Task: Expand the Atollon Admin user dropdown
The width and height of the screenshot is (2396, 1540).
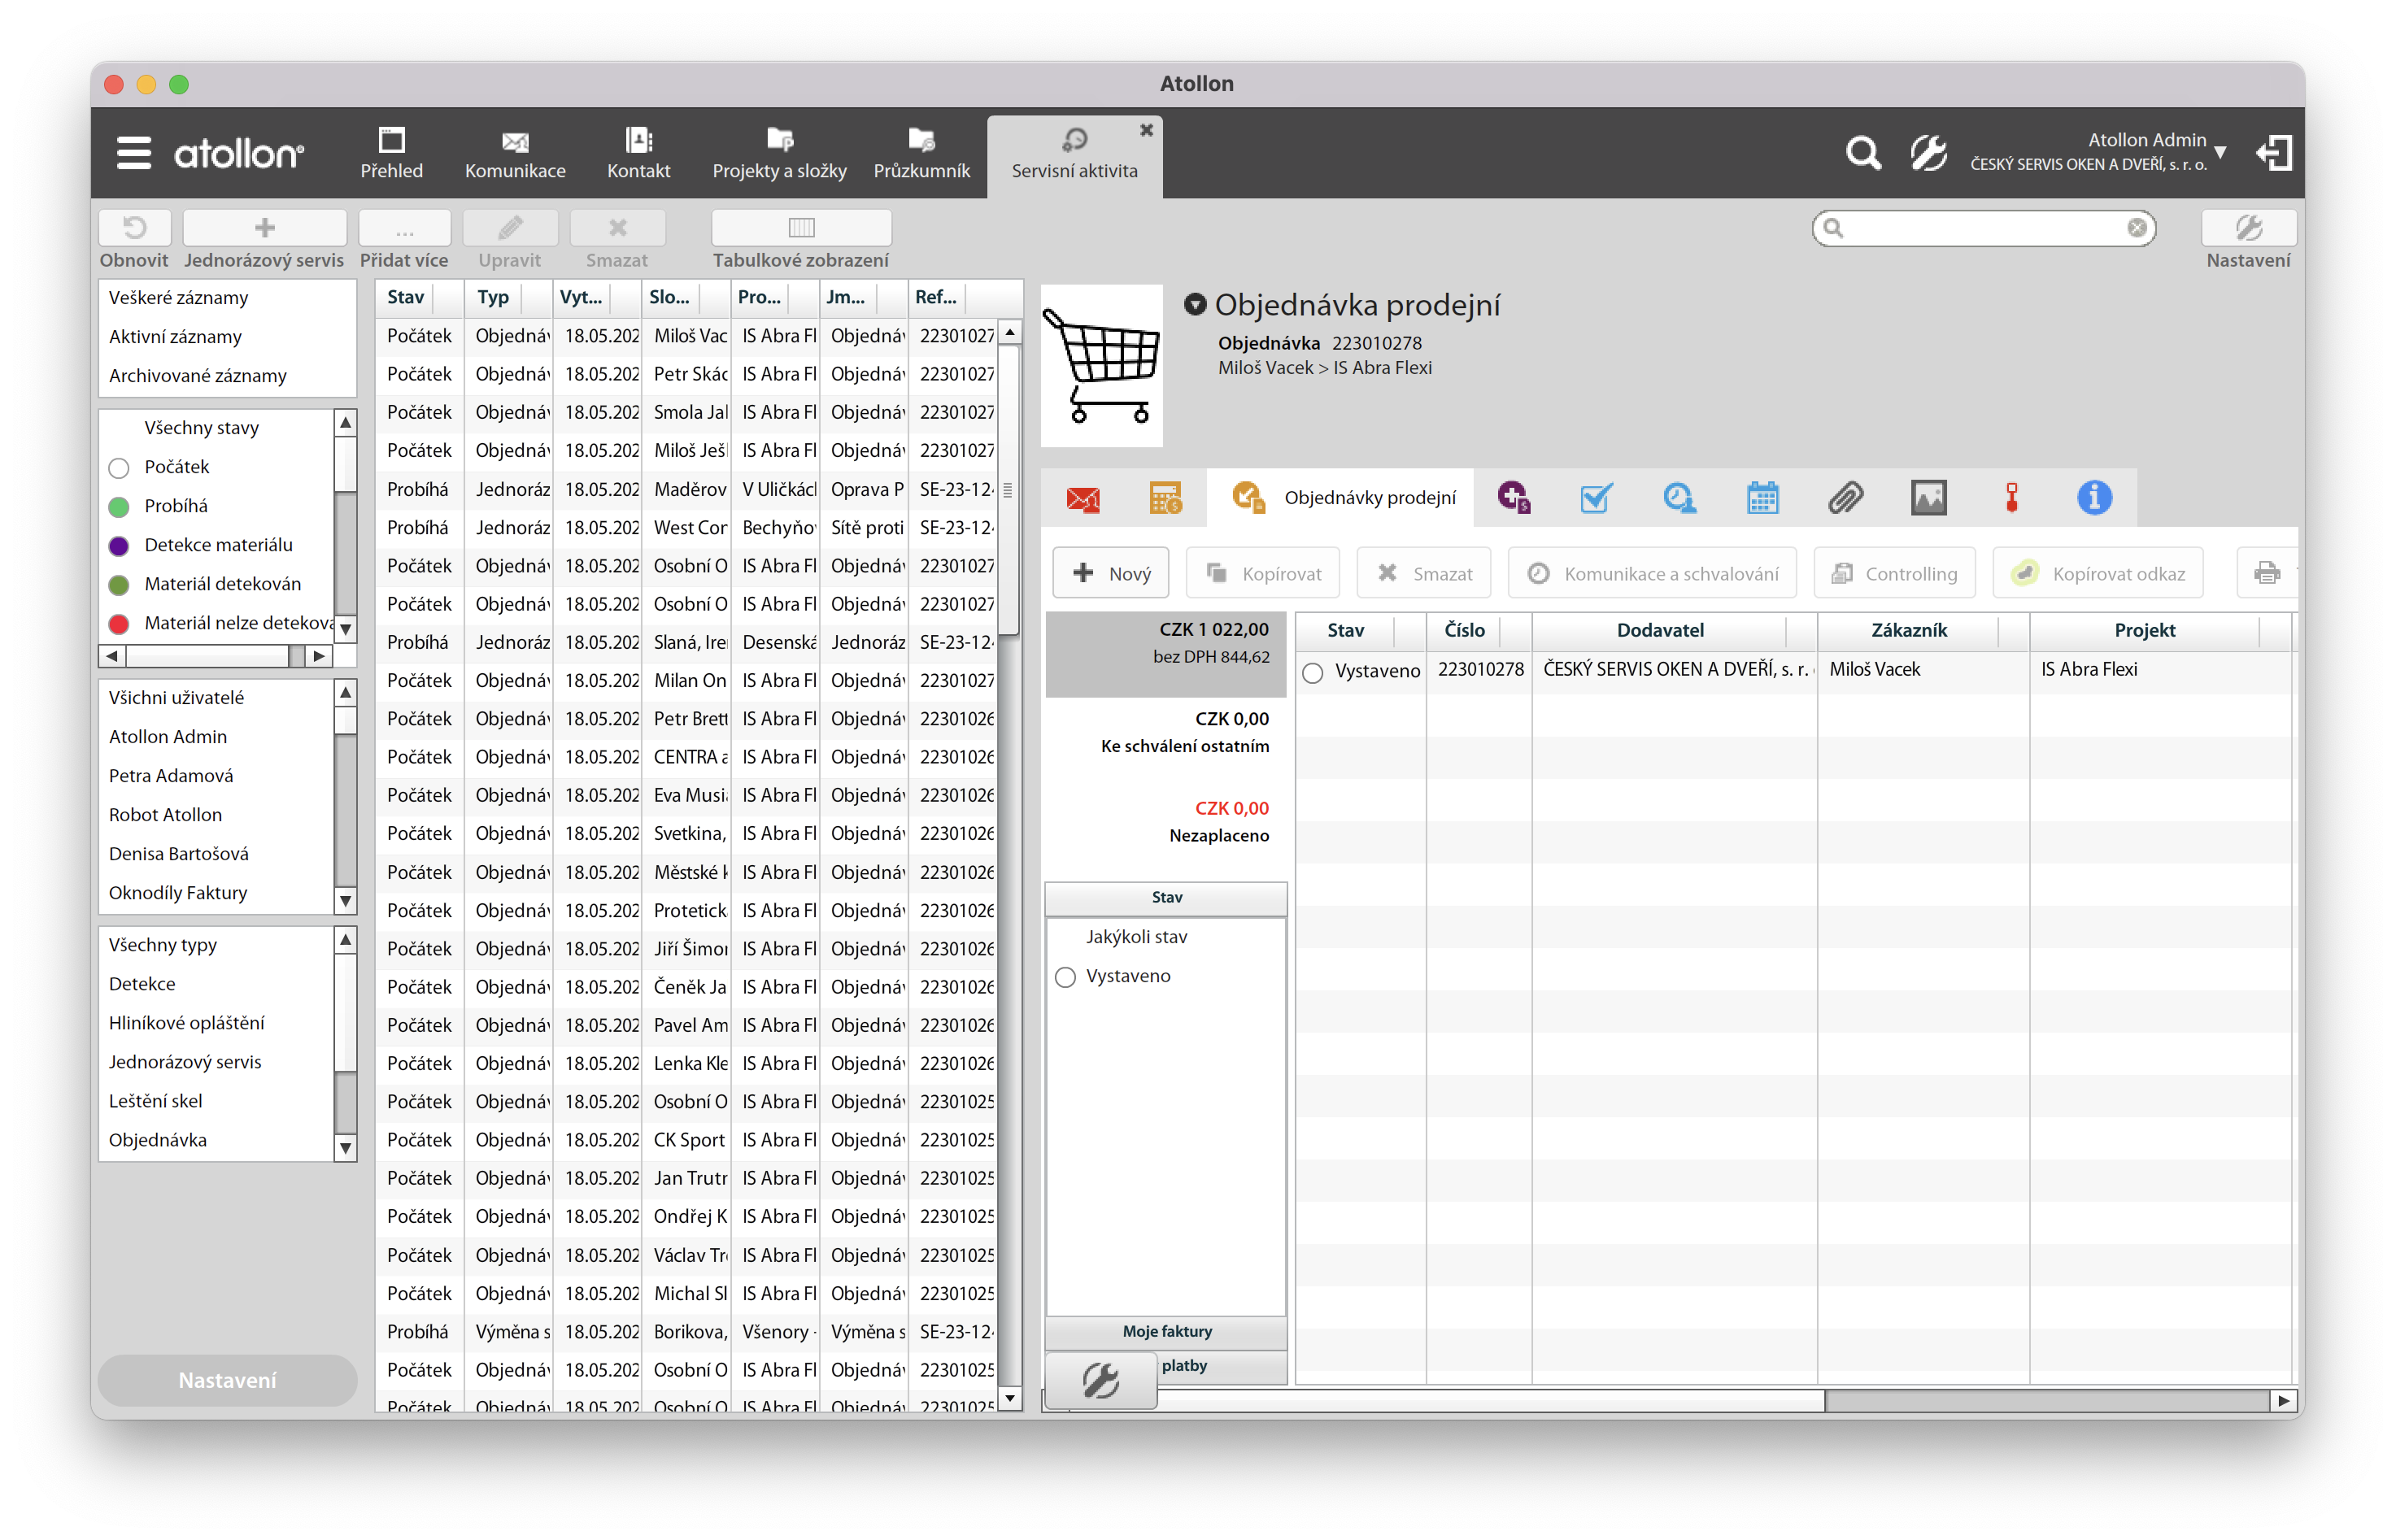Action: click(2220, 153)
